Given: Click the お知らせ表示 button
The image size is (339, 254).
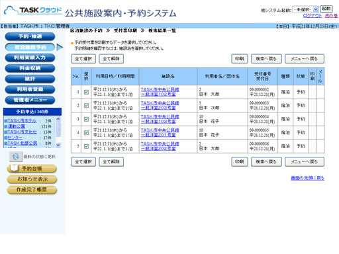Looking at the screenshot, I should [x=32, y=179].
